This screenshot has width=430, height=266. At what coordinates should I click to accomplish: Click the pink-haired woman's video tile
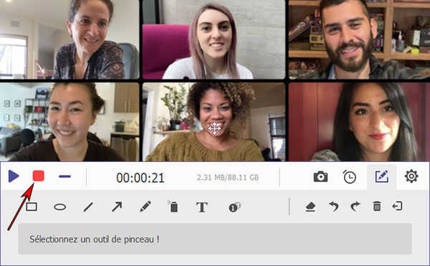tap(214, 39)
